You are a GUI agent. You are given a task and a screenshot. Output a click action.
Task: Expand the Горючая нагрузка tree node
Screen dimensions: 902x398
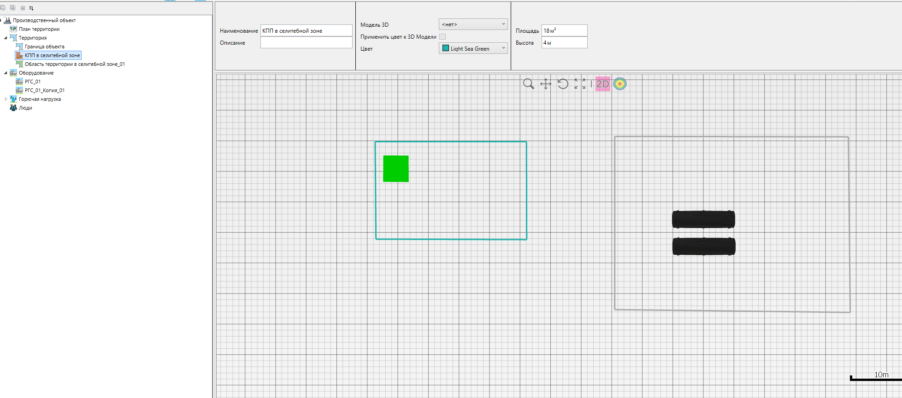click(x=6, y=99)
